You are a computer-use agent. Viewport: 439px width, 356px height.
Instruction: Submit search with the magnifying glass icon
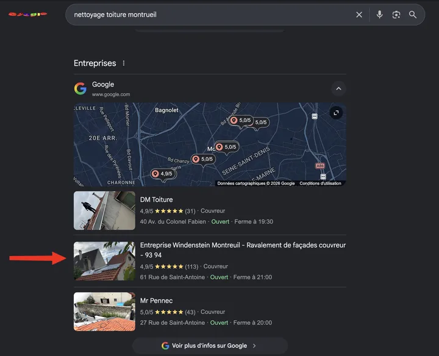pyautogui.click(x=413, y=15)
